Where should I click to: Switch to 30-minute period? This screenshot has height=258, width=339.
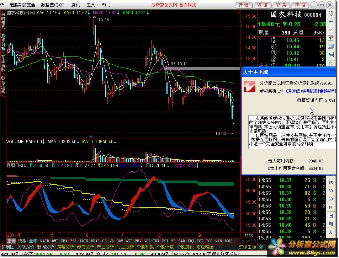331,191
